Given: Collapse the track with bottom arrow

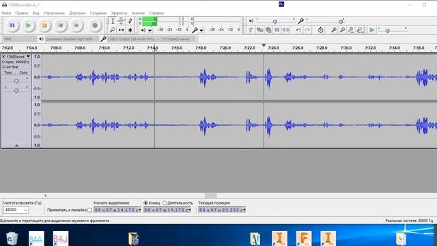Looking at the screenshot, I should (x=16, y=146).
